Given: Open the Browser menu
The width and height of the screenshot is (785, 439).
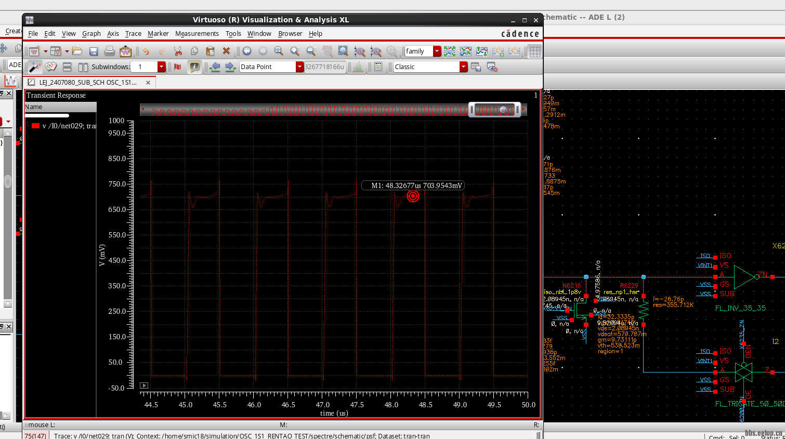Looking at the screenshot, I should pyautogui.click(x=290, y=33).
